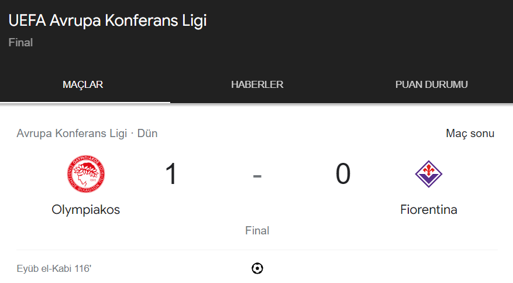
Task: Open the HABERLER tab
Action: tap(257, 84)
